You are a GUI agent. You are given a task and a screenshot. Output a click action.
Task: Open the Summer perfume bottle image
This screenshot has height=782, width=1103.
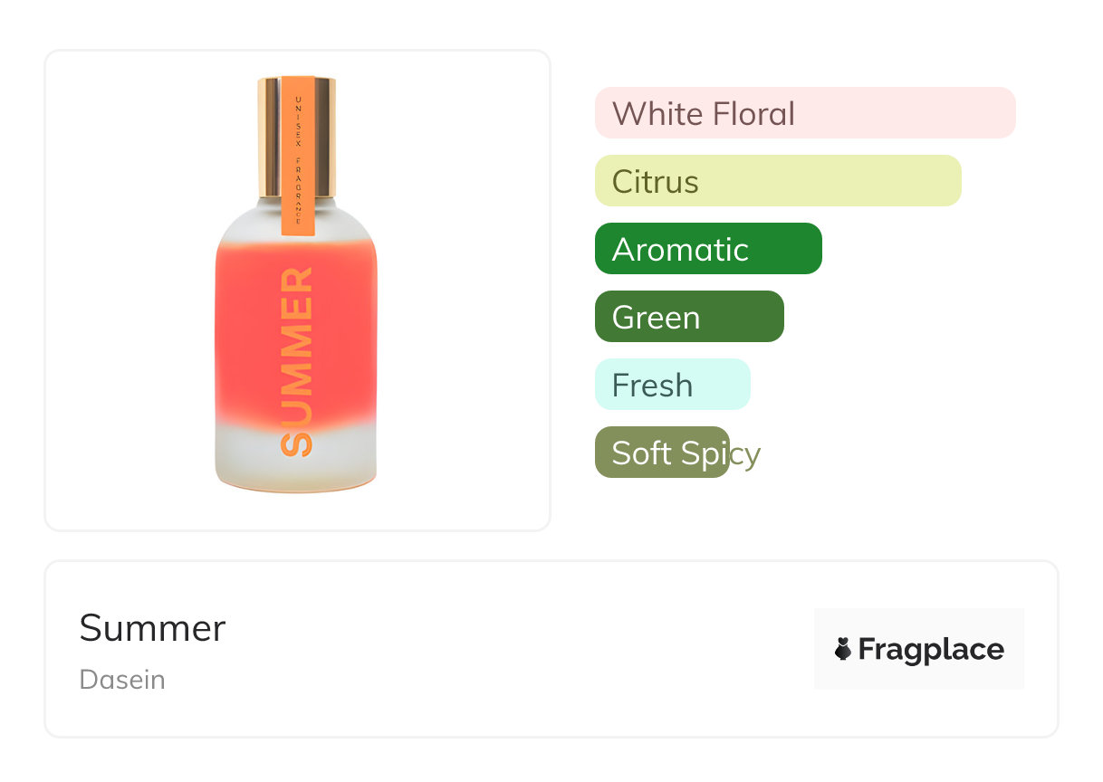[x=297, y=290]
